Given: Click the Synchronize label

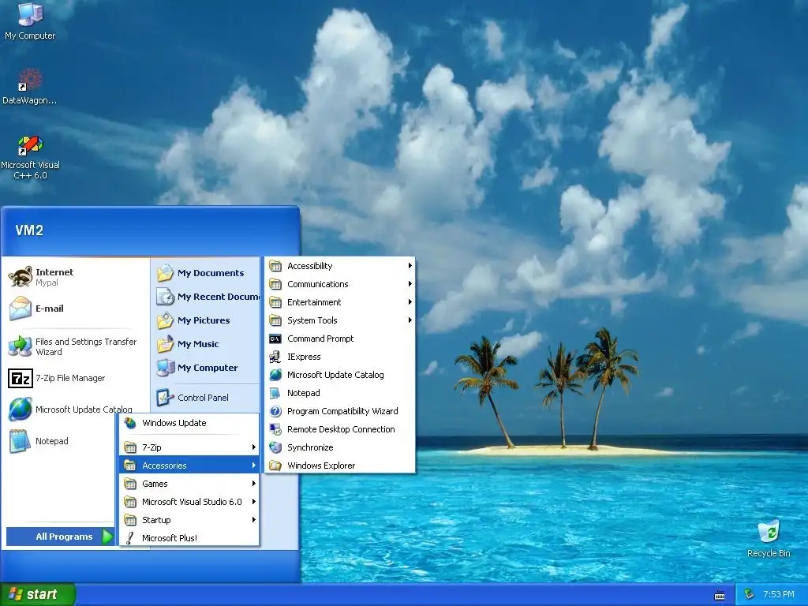Looking at the screenshot, I should [310, 447].
